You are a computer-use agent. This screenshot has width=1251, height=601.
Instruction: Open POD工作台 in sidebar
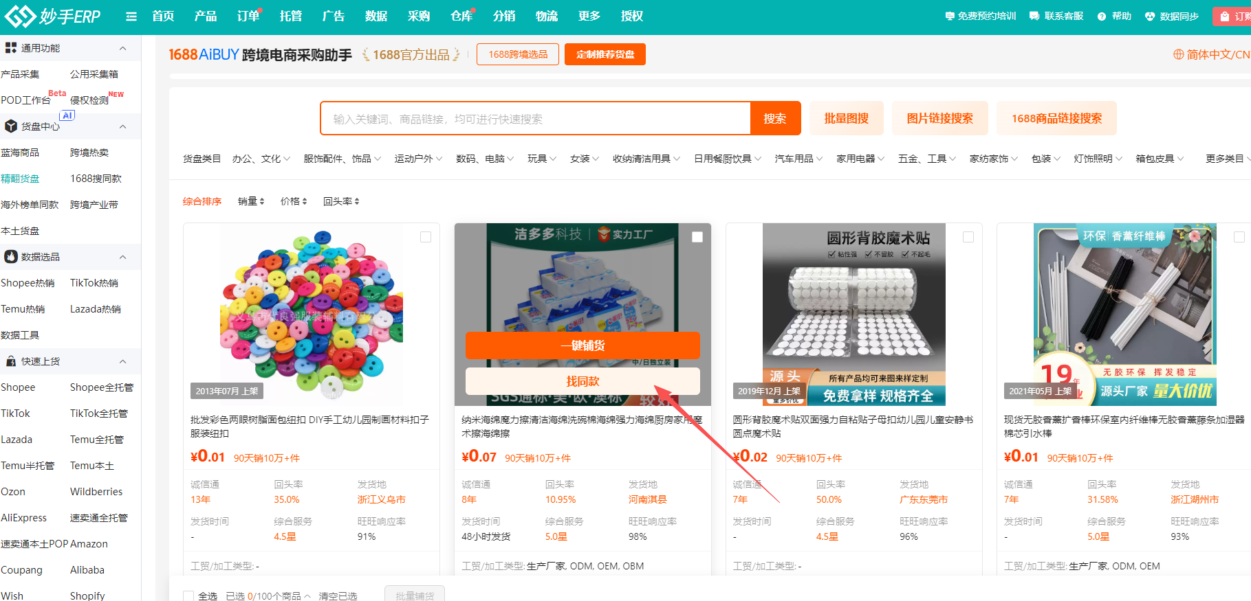point(25,100)
